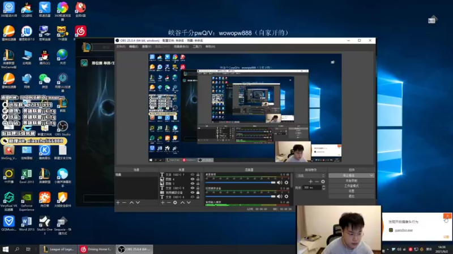Move source up in sources panel

pos(182,203)
